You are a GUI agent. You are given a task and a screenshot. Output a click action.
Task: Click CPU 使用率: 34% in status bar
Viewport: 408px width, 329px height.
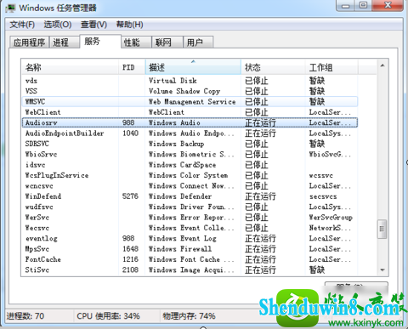click(108, 316)
